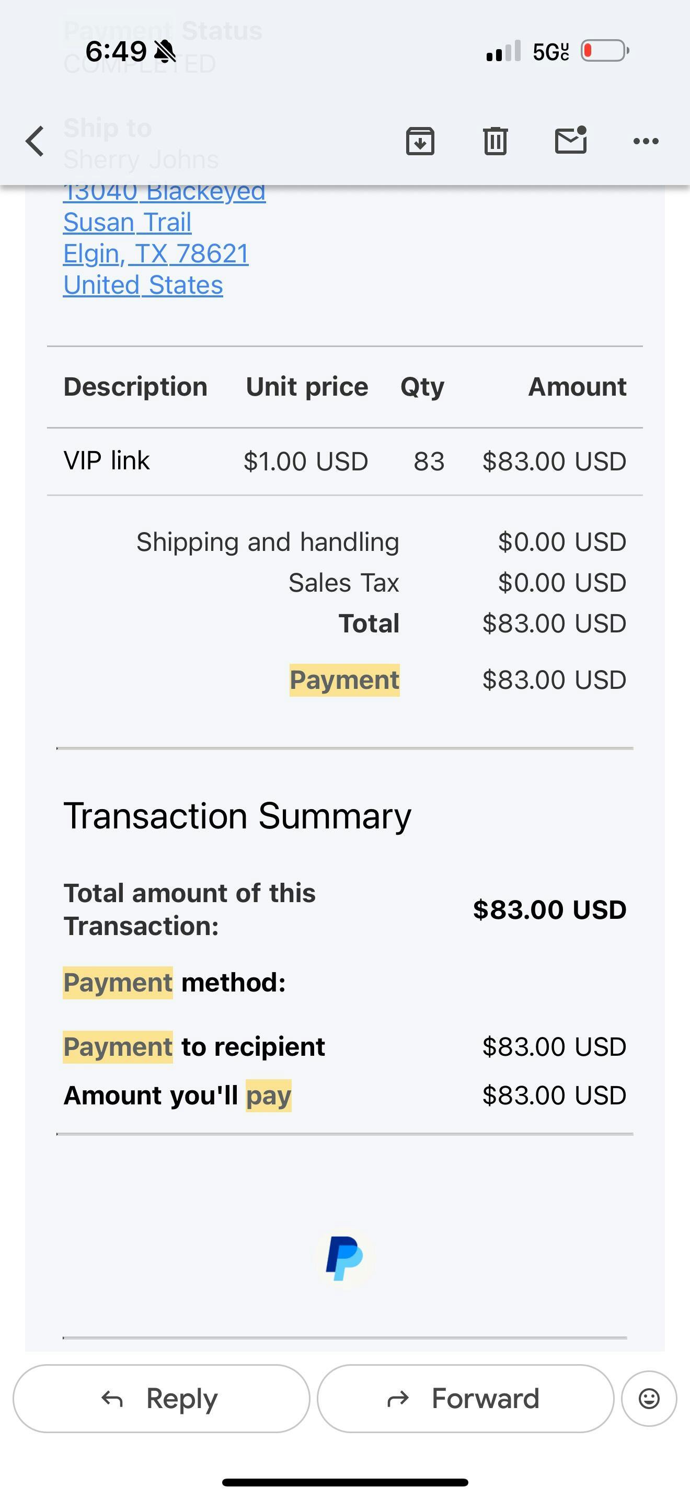
Task: Tap the silent bell status icon
Action: tap(165, 52)
